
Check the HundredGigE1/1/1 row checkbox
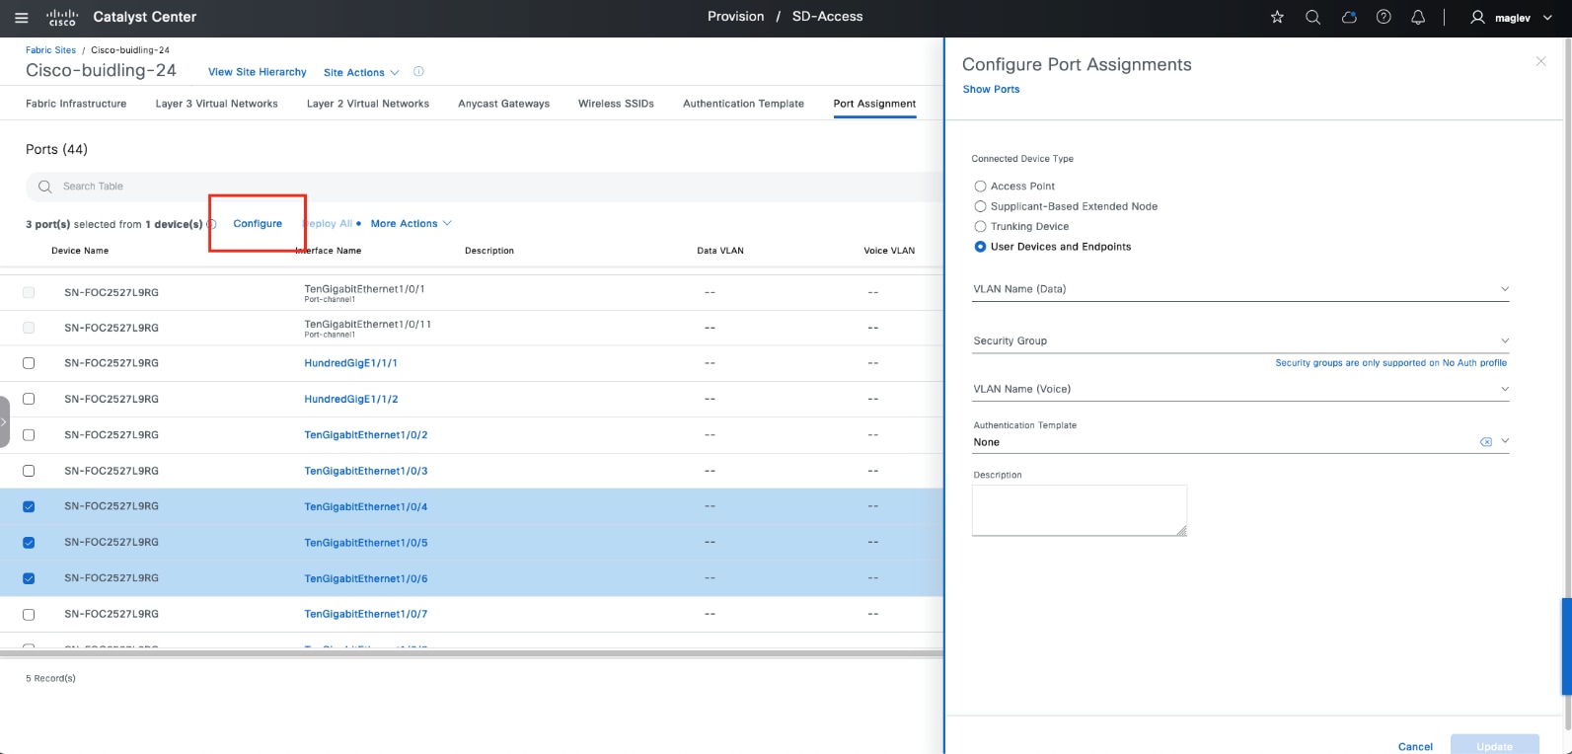29,363
